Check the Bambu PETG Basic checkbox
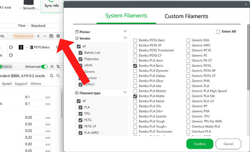 135,40
